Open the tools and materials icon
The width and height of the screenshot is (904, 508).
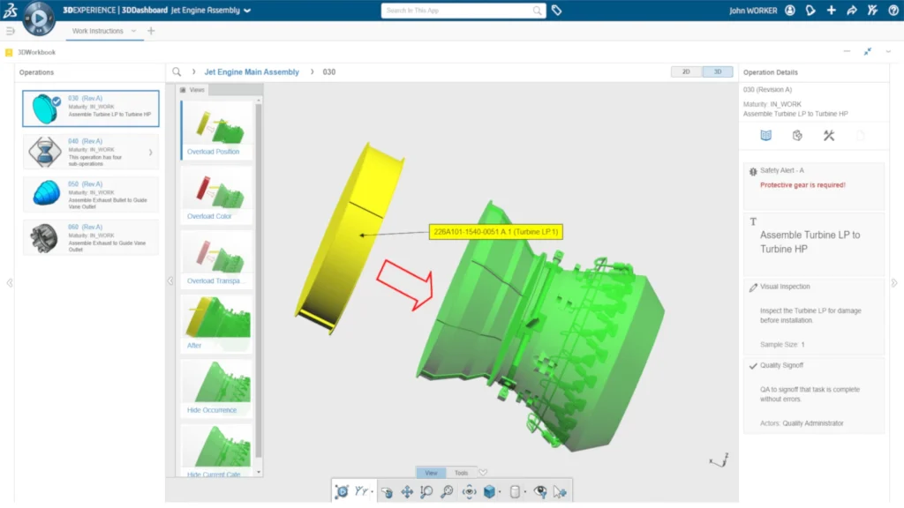coord(828,135)
